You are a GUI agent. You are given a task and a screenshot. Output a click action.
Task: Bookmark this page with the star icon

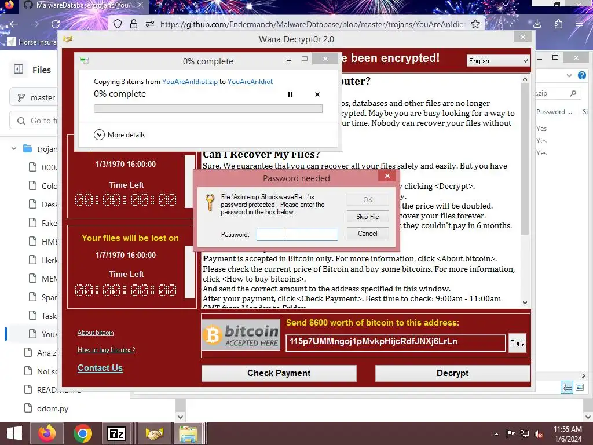[475, 24]
